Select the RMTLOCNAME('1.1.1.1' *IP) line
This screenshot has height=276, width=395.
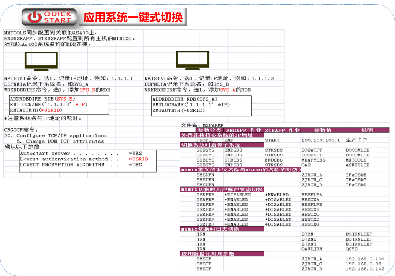191,105
